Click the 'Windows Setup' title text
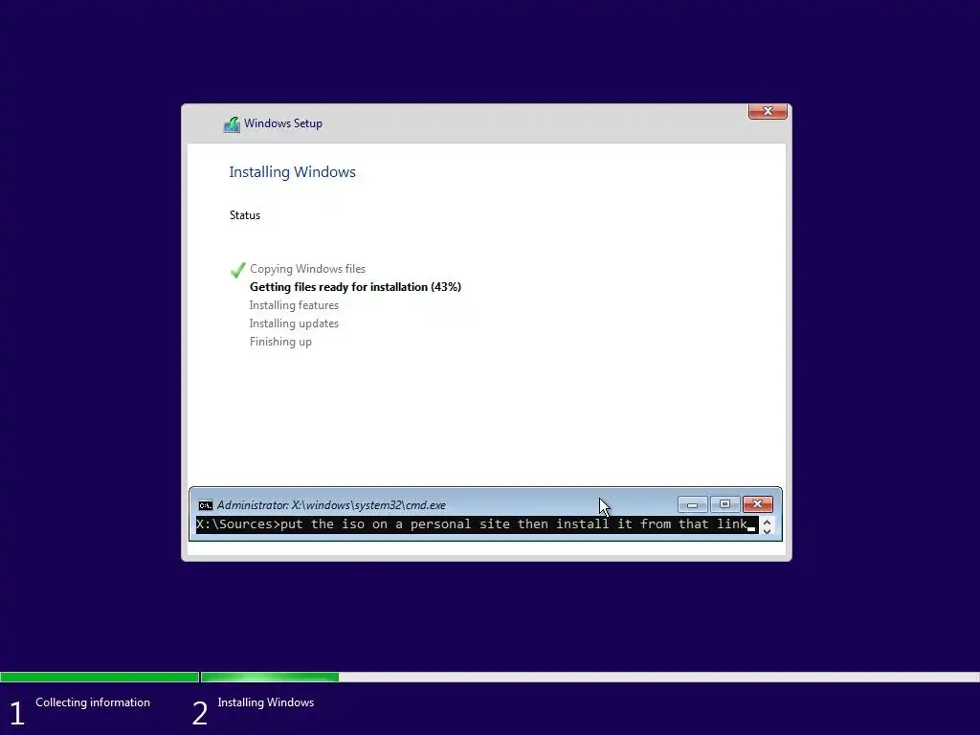The height and width of the screenshot is (735, 980). pos(283,123)
